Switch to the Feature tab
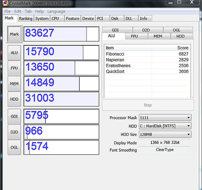The width and height of the screenshot is (202, 190). [x=72, y=19]
